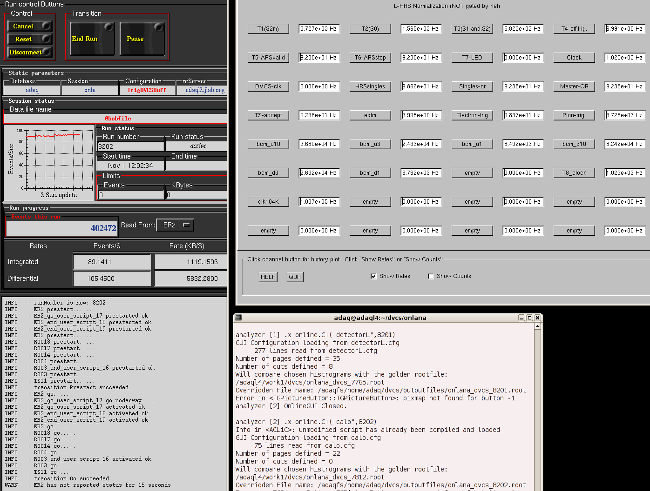
Task: Click the Differential Rate value 5832.2800
Action: [x=190, y=279]
